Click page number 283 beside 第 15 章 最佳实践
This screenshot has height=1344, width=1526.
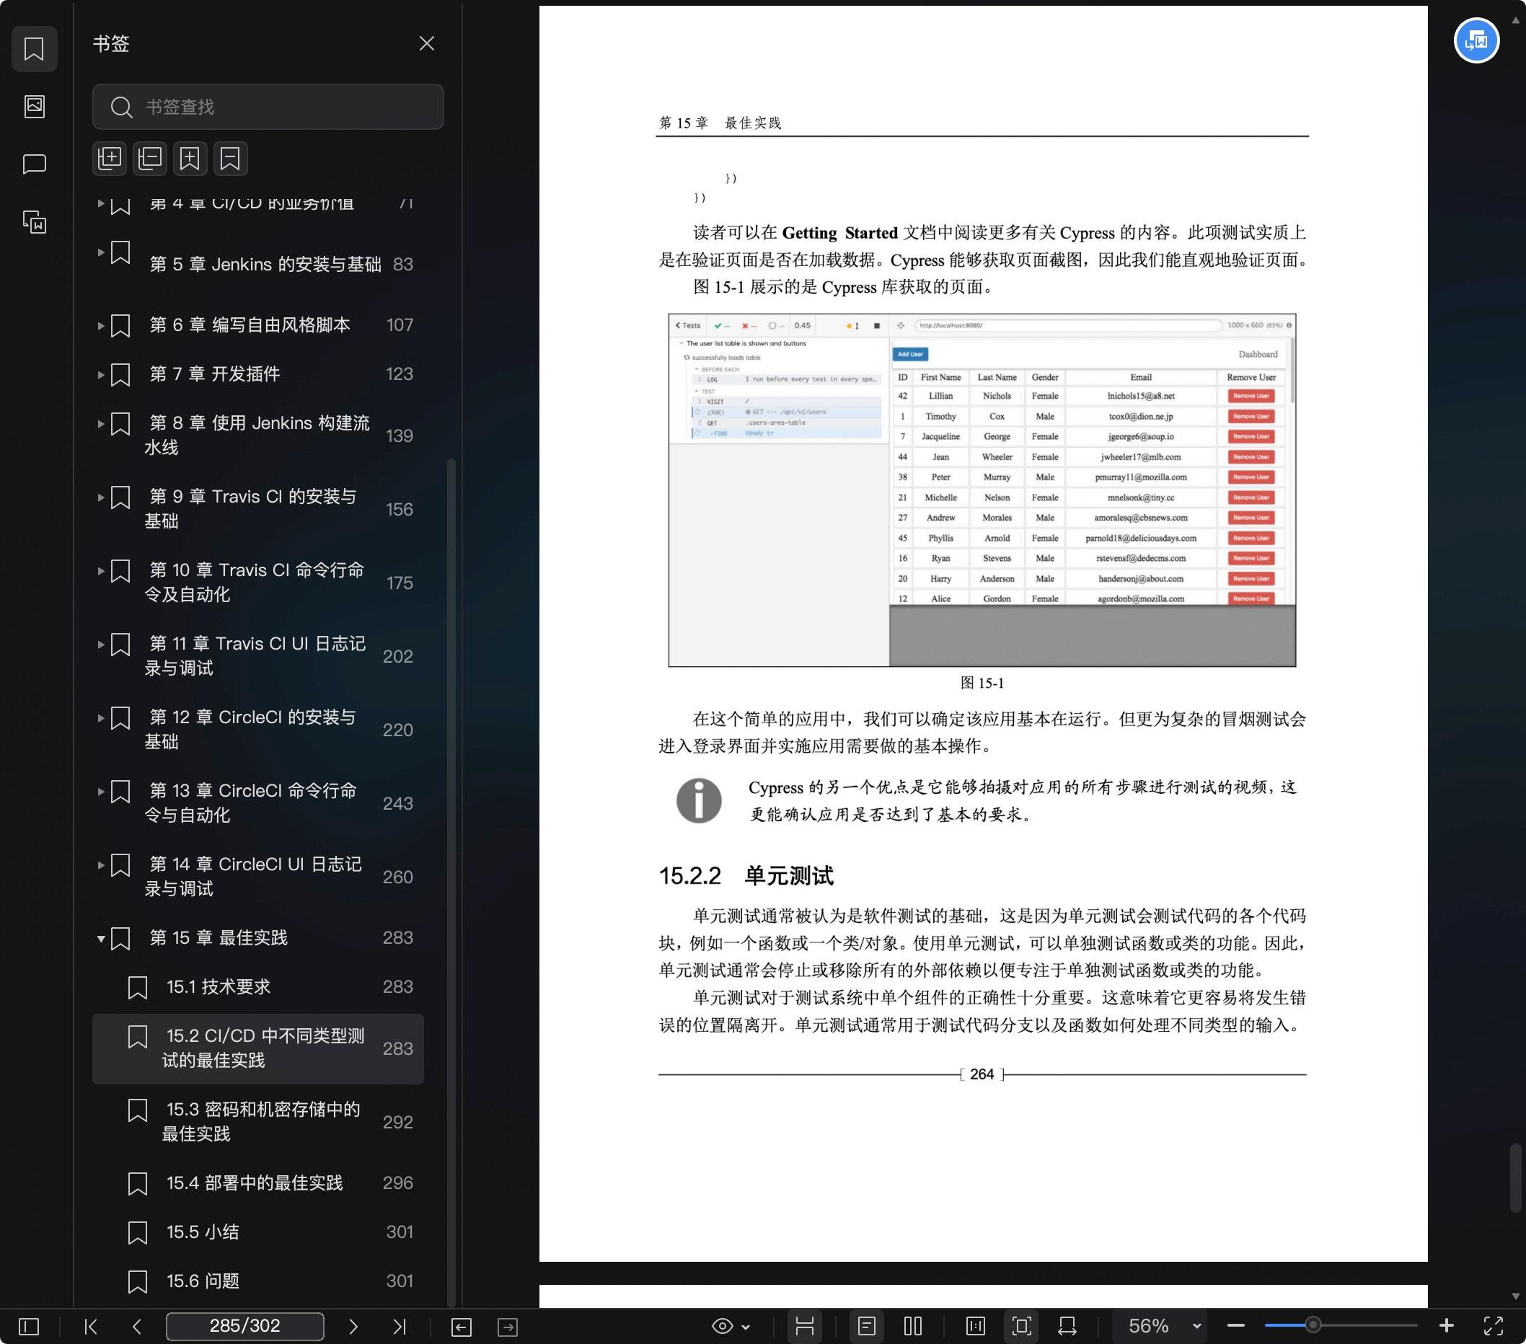398,938
